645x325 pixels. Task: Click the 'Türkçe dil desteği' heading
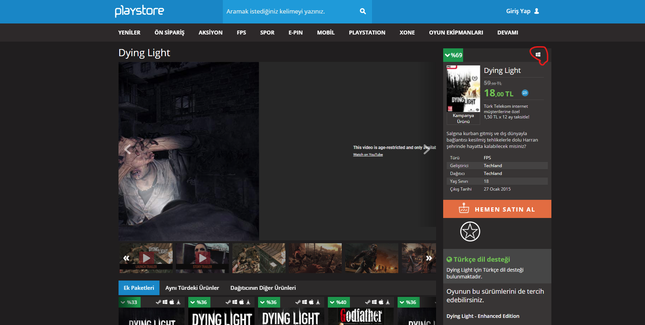tap(482, 260)
